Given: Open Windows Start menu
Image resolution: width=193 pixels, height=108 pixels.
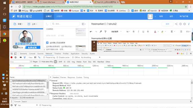Looking at the screenshot, I should [5, 3].
